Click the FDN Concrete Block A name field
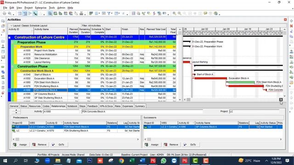Screen dimensions: 294x165 [x=142, y=111]
